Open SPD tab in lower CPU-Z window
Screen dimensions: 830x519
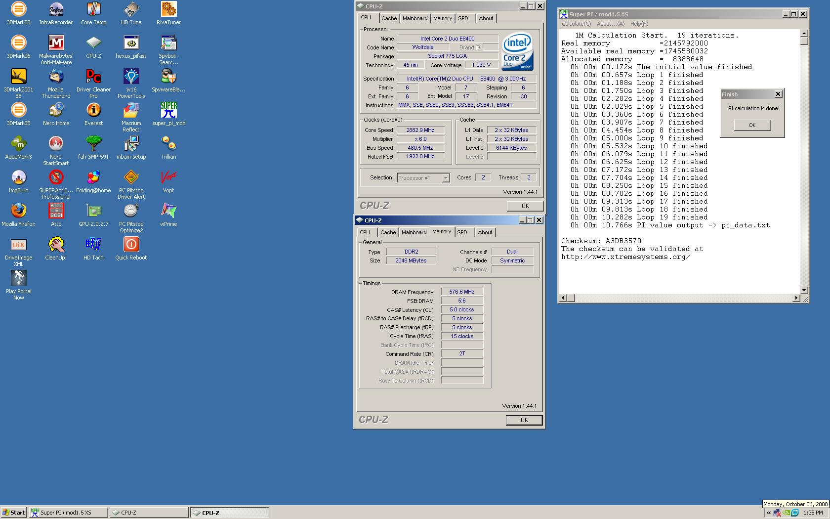point(462,232)
